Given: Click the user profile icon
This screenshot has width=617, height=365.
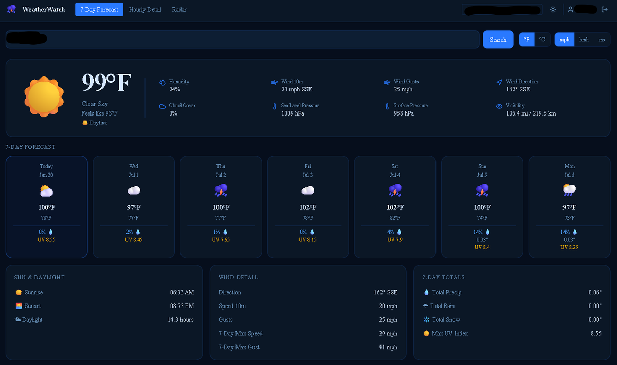Looking at the screenshot, I should 570,9.
